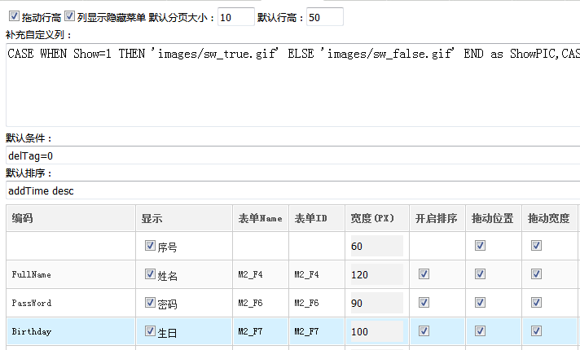This screenshot has height=350, width=580.
Task: Uncheck the 序号 display checkbox
Action: coord(149,245)
